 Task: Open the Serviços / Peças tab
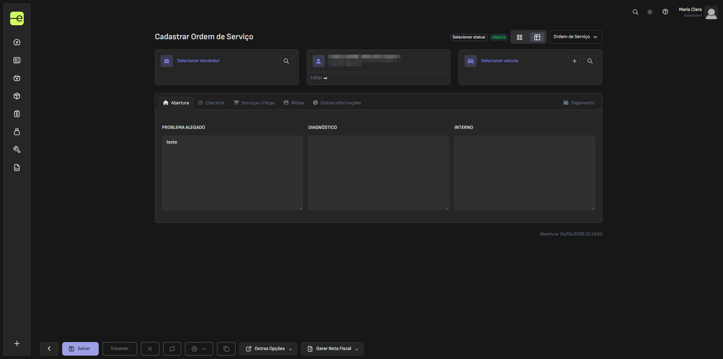[254, 103]
